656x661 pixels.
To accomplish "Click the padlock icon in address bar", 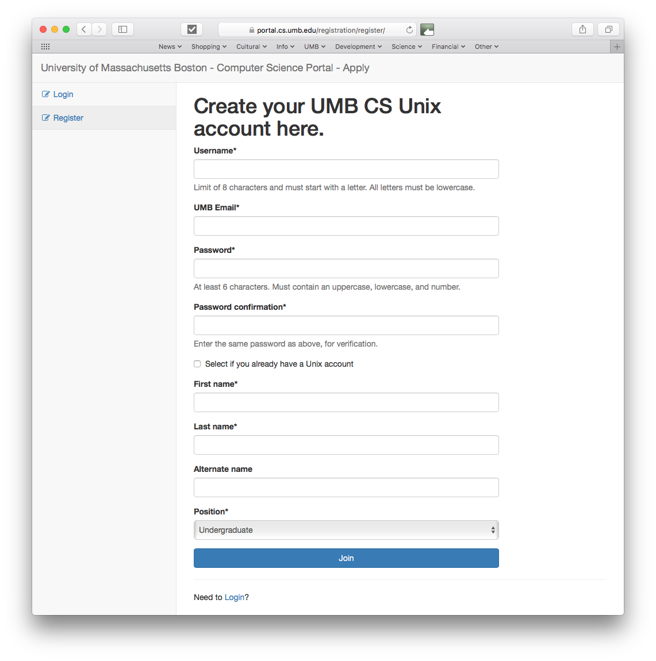I will click(252, 30).
